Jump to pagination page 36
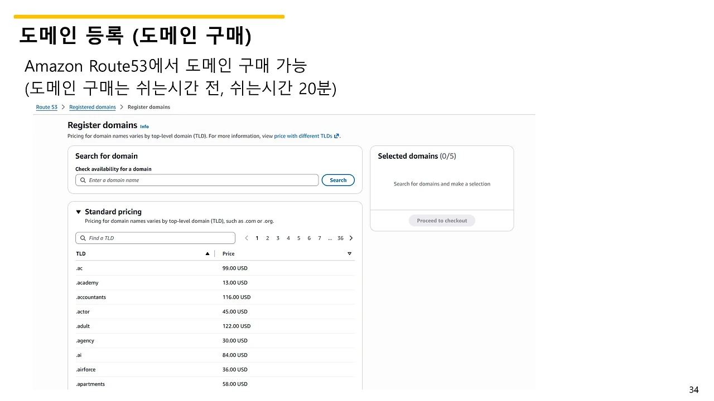The image size is (714, 401). [340, 238]
